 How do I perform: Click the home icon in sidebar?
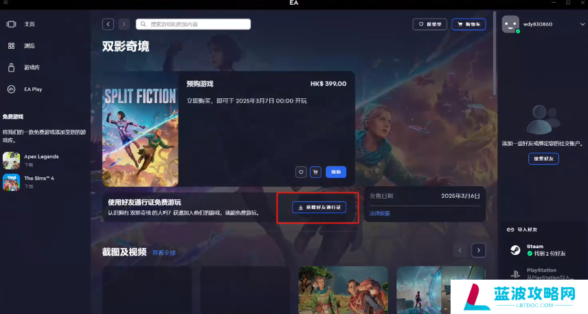click(11, 24)
